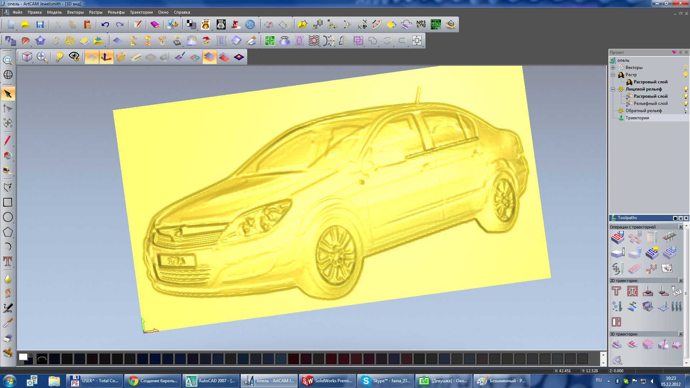Click the Toolpaths panel collapse-to-top button

pyautogui.click(x=686, y=218)
